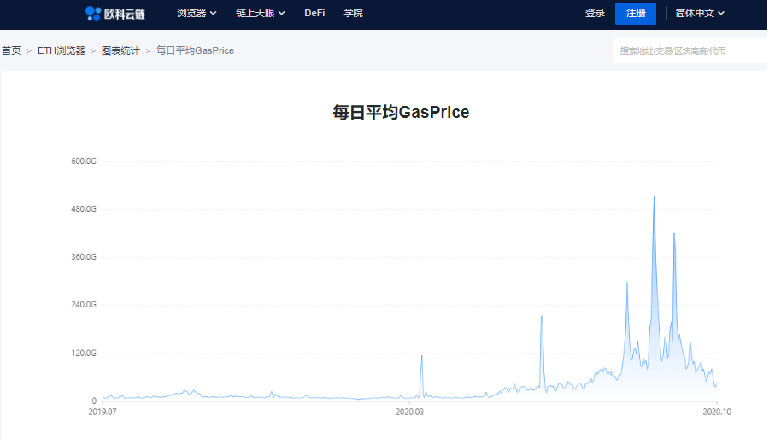
Task: Click the spike above the 2020.03 label
Action: pos(421,357)
